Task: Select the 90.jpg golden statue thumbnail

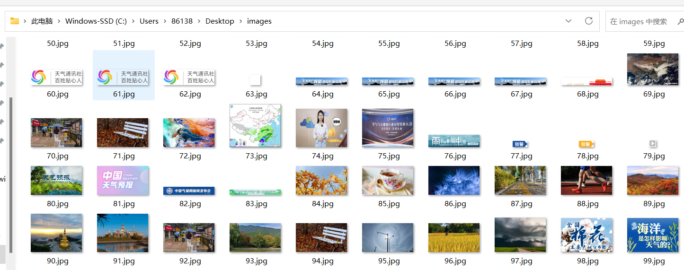Action: click(56, 233)
